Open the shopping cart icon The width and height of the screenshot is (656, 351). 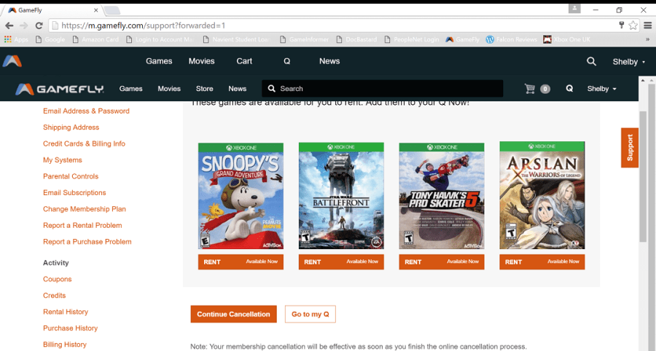click(x=530, y=89)
